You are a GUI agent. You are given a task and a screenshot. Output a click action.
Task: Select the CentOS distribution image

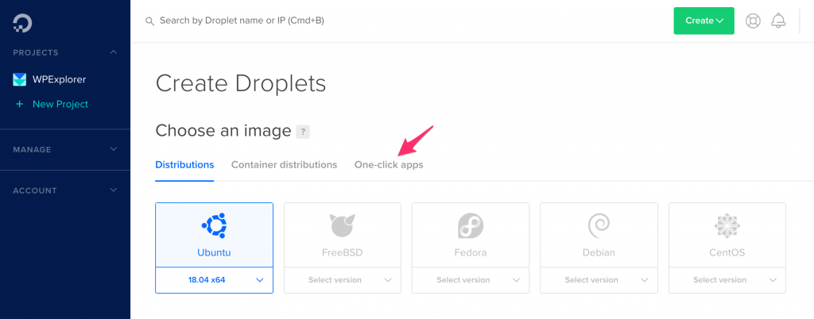[x=727, y=235]
